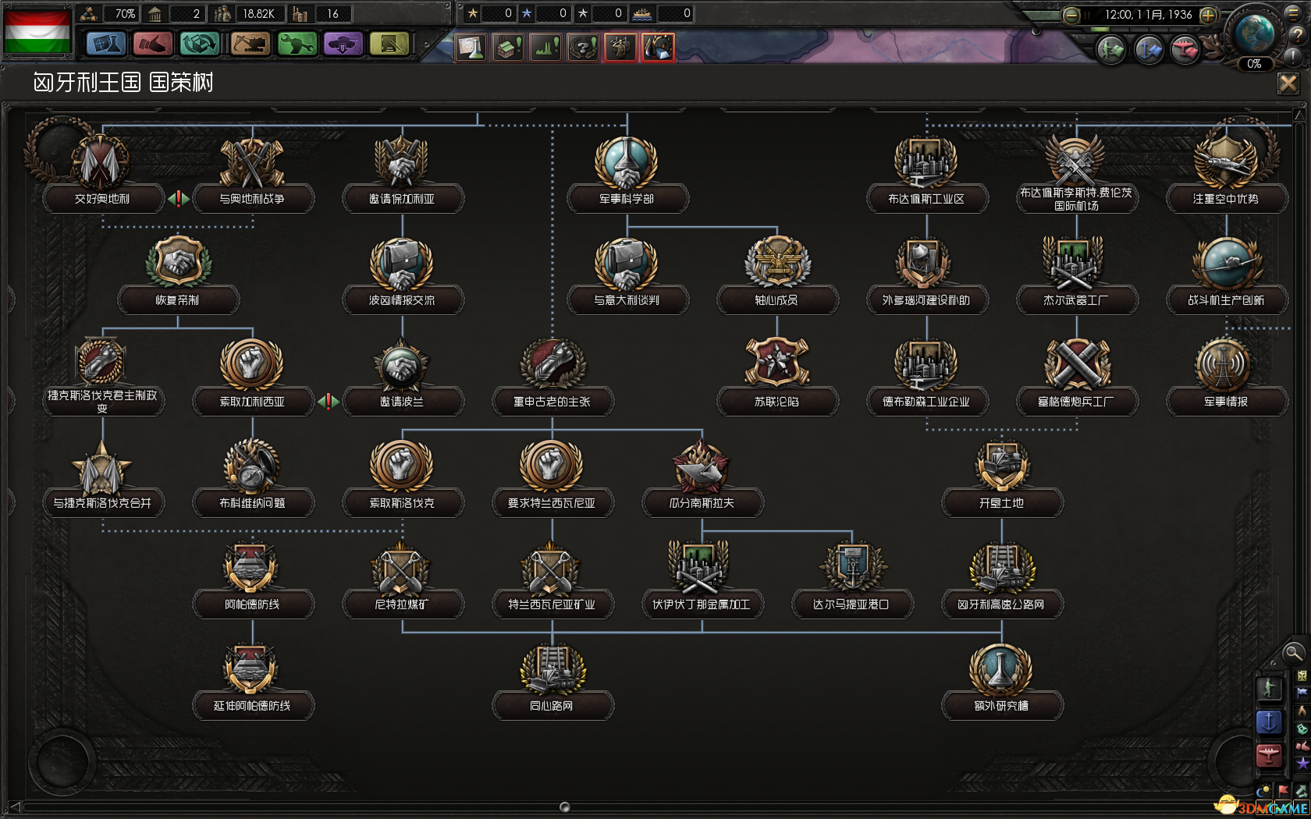Open the Research screen from top bar
1311x819 pixels.
[x=105, y=44]
